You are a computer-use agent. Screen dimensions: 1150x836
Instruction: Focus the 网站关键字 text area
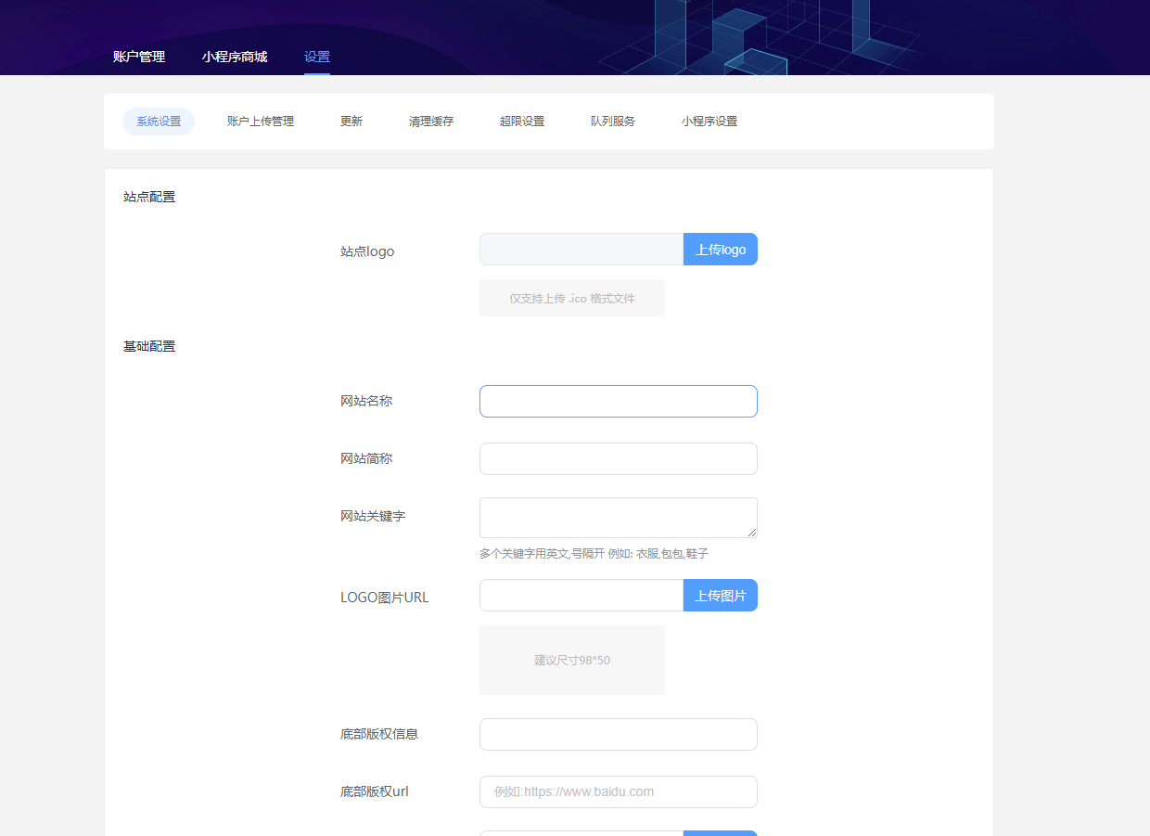click(619, 518)
